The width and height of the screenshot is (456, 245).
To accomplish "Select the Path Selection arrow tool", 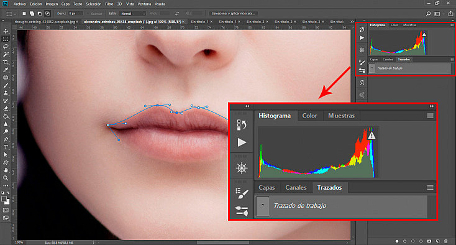I will point(6,155).
